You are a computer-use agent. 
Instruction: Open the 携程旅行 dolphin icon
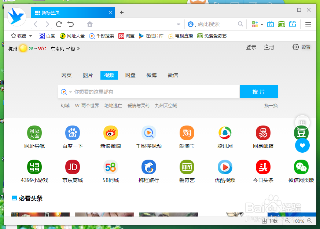point(149,167)
